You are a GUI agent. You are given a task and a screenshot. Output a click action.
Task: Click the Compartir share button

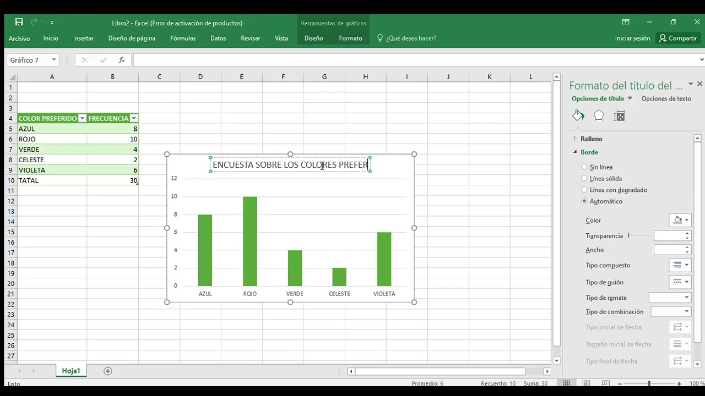click(x=678, y=38)
